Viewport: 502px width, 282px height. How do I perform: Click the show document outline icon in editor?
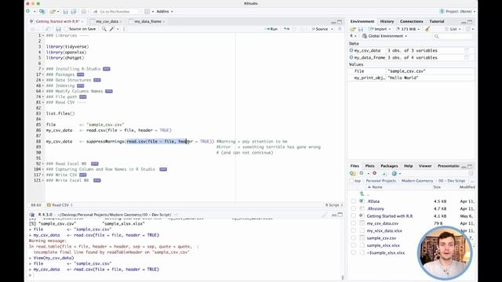click(x=340, y=29)
